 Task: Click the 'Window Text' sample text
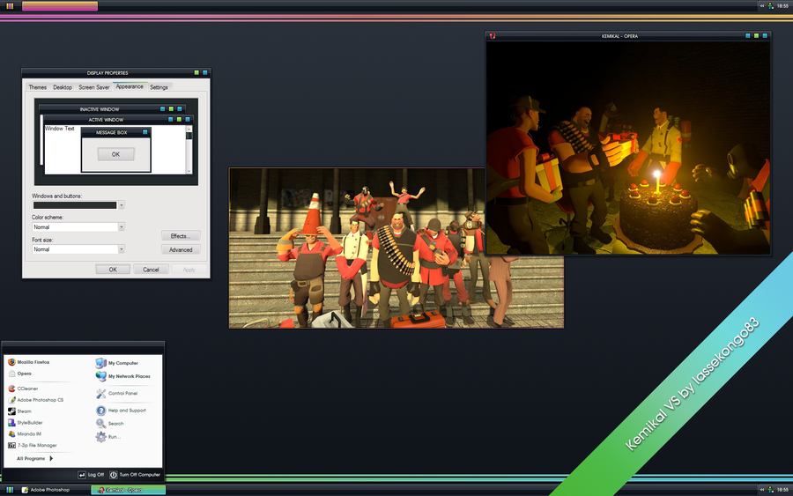[59, 129]
